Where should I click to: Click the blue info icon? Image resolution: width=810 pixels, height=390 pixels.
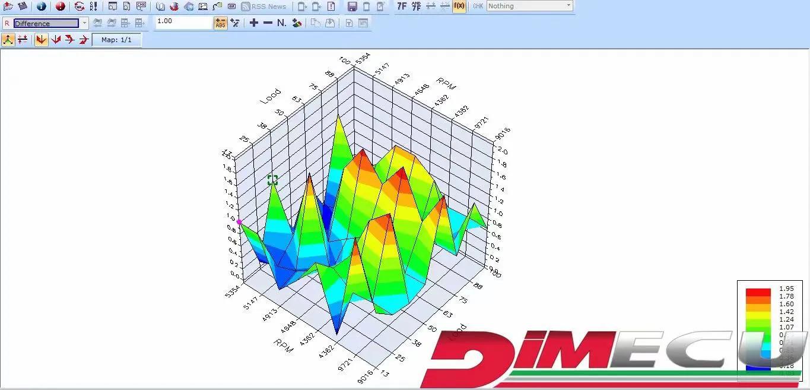41,6
